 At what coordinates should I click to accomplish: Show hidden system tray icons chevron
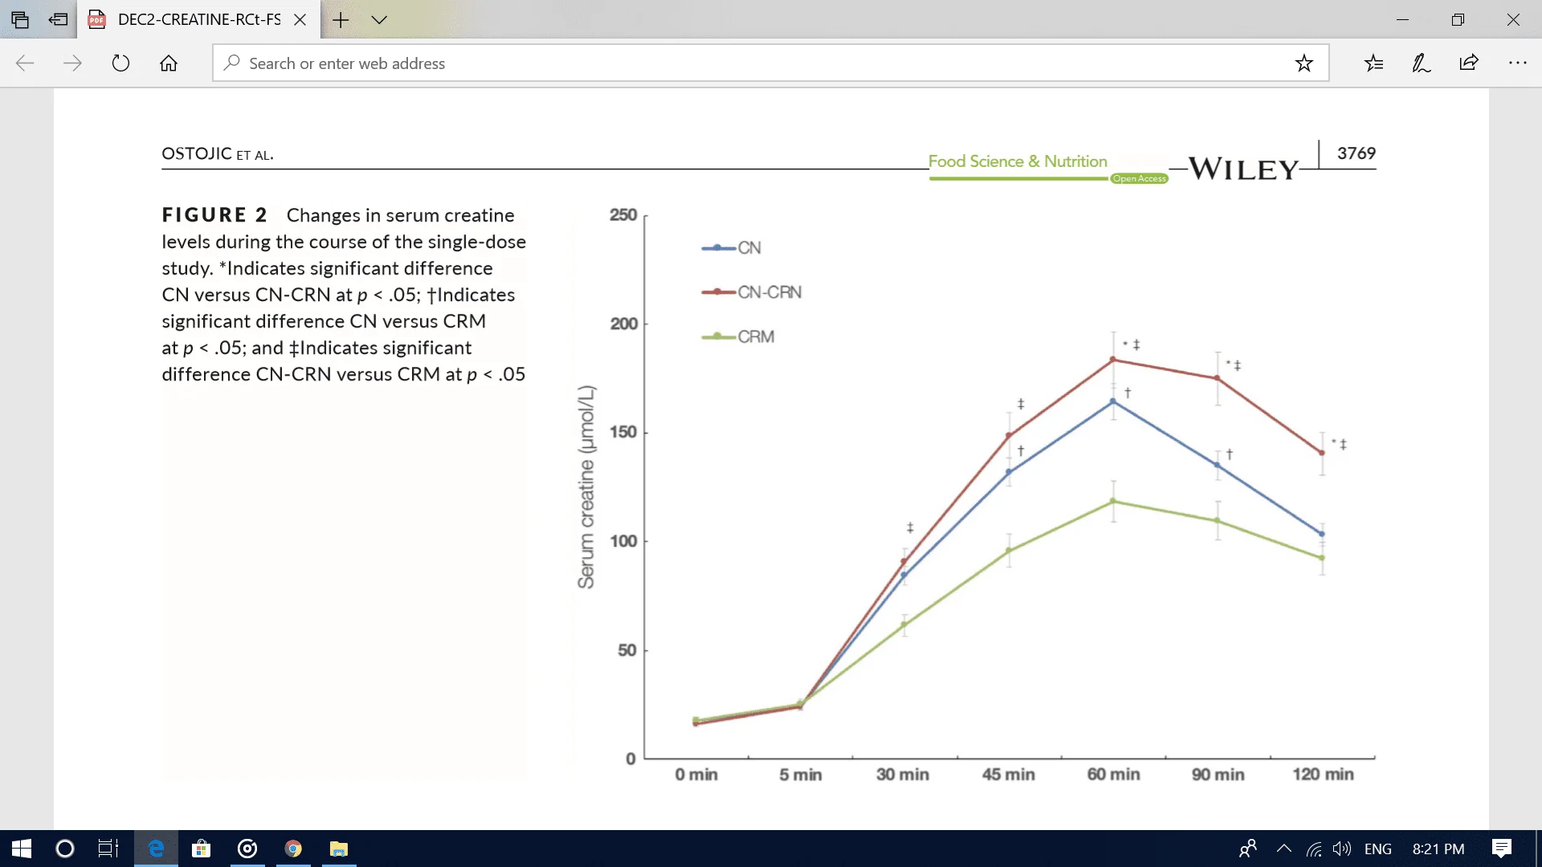(1284, 849)
